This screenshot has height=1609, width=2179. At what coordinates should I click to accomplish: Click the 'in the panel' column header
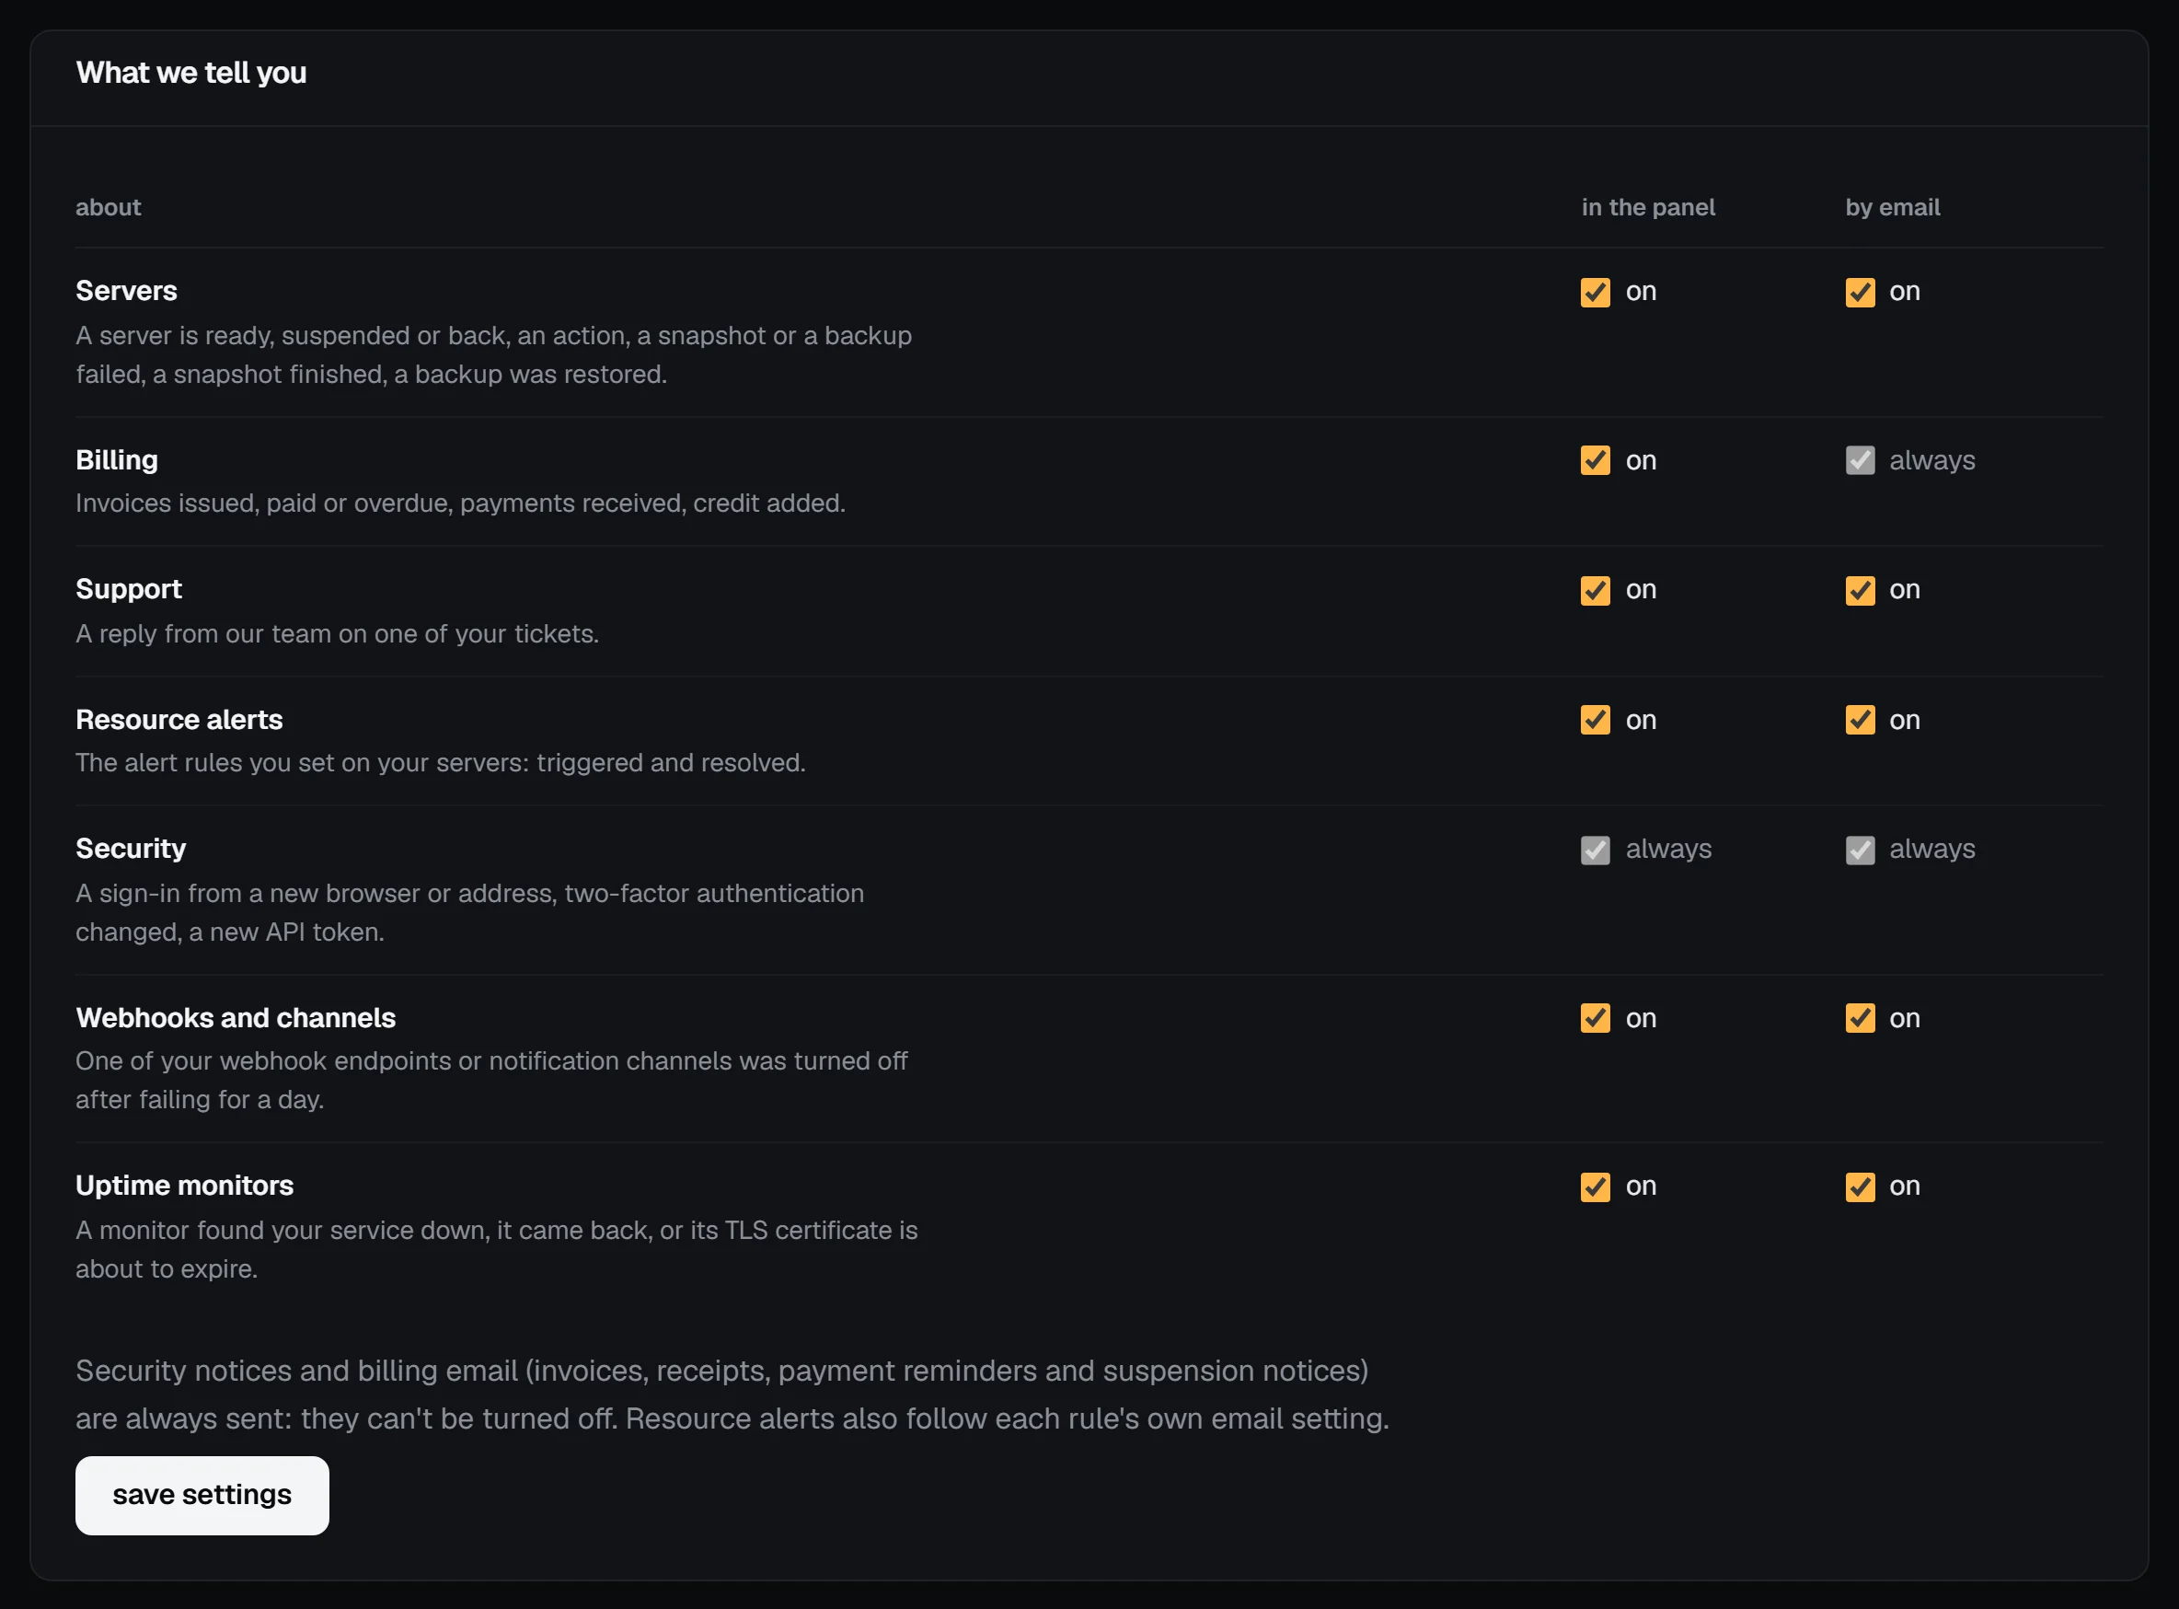[x=1648, y=207]
